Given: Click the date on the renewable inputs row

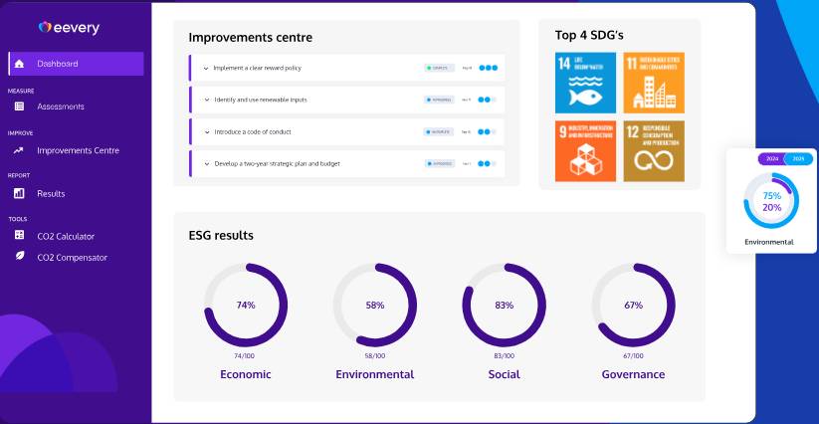Looking at the screenshot, I should (467, 100).
